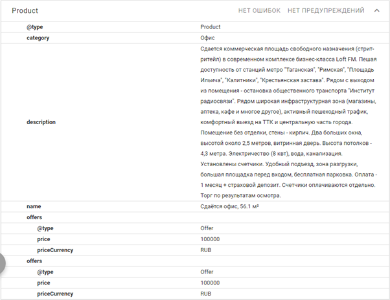This screenshot has width=390, height=300.
Task: Select the first offers group row
Action: (34, 217)
